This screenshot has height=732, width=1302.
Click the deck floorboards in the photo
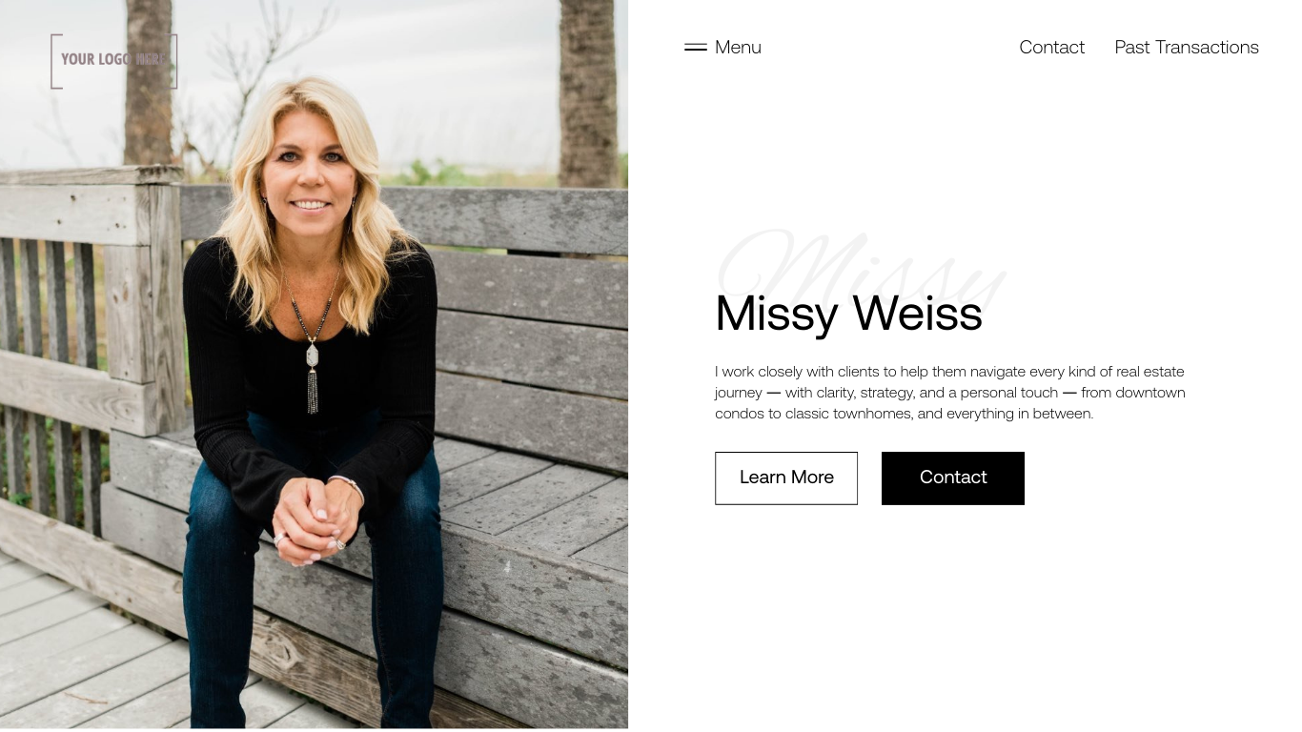[86, 658]
